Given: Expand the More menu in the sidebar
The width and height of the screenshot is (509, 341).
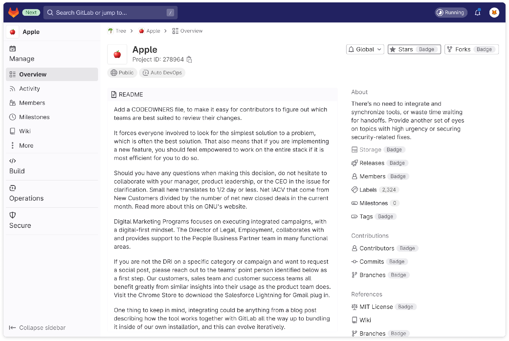Looking at the screenshot, I should pyautogui.click(x=26, y=145).
